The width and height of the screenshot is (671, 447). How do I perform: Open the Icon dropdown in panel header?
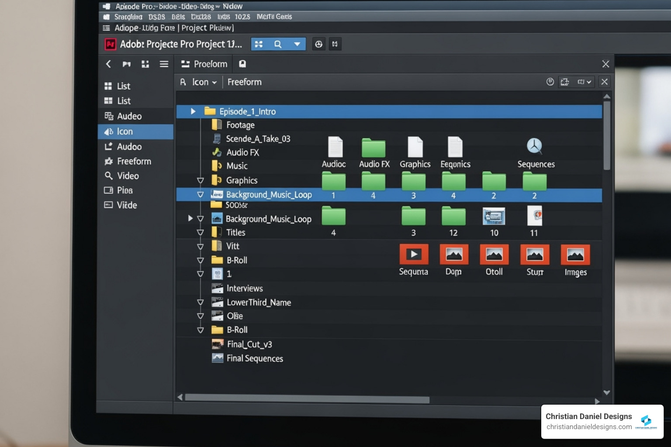[x=204, y=82]
